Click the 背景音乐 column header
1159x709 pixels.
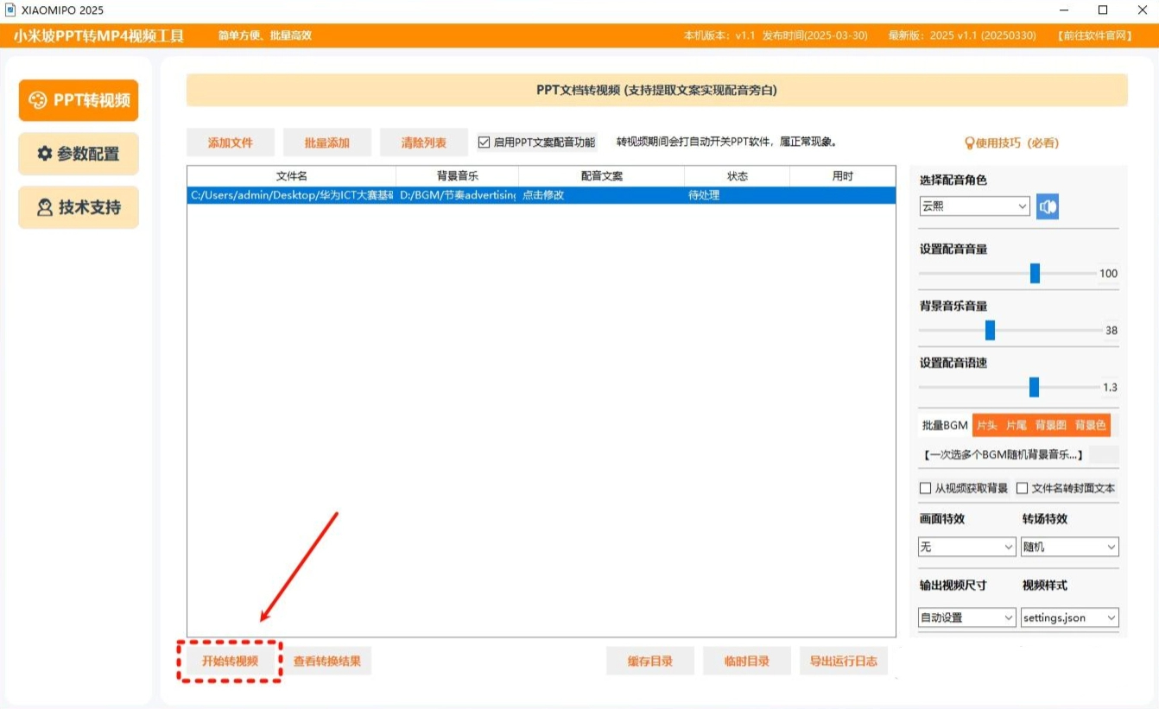click(458, 176)
